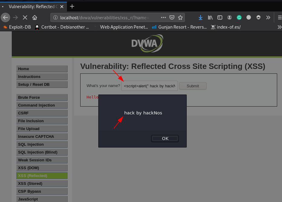Open CSP Bypass page

pos(42,191)
